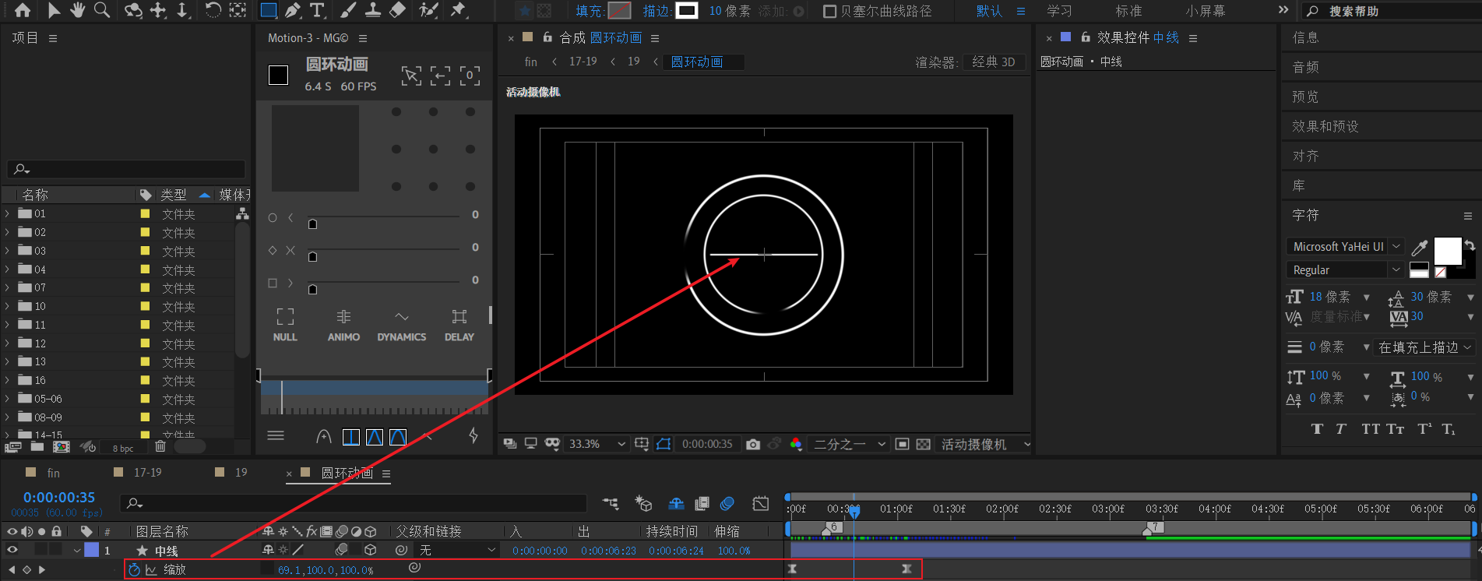Enable the 贝塞尔曲线路径 checkbox
Screen dimensions: 1482x581
(829, 11)
